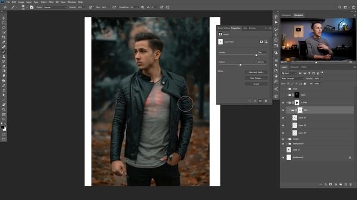The width and height of the screenshot is (357, 200).
Task: Switch to the Channels tab
Action: pos(294,67)
